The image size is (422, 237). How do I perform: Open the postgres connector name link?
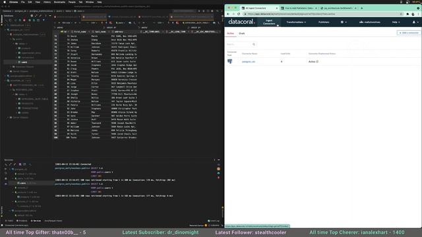[x=249, y=61]
